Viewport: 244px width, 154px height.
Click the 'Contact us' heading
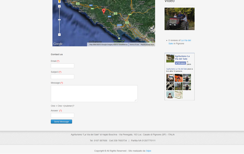(x=57, y=54)
